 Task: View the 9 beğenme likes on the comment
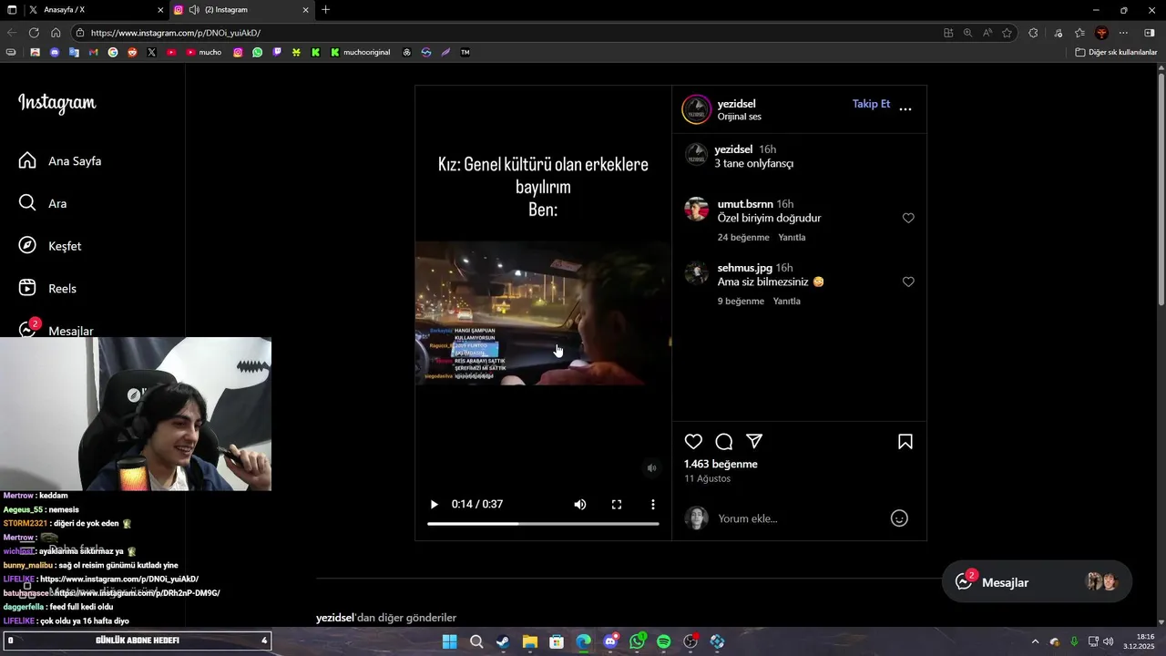pyautogui.click(x=741, y=302)
